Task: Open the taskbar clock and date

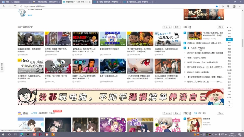Action: coord(232,135)
